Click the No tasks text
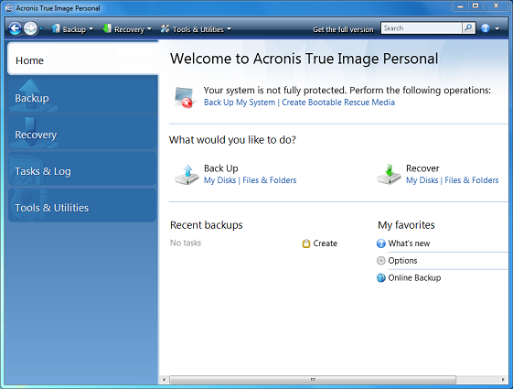Image resolution: width=513 pixels, height=389 pixels. tap(186, 243)
